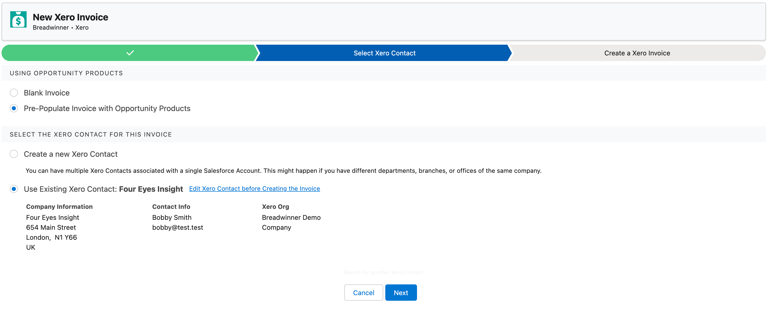The image size is (768, 314).
Task: Open the Select Xero Contact step
Action: 384,53
